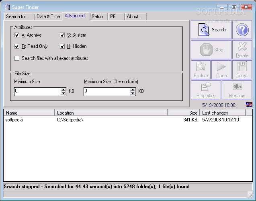
Task: Uncheck the A: Archive attribute
Action: click(17, 35)
